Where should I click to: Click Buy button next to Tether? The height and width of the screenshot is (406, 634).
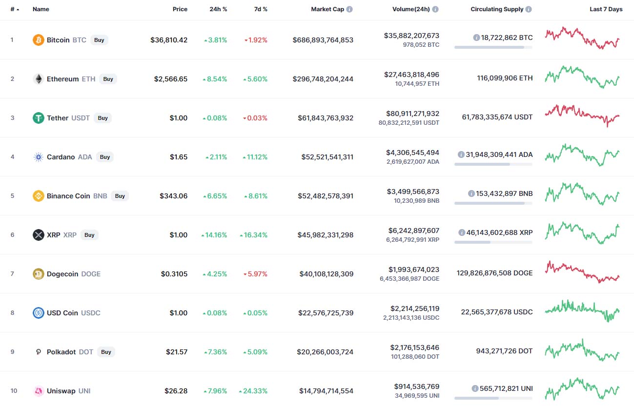(102, 118)
